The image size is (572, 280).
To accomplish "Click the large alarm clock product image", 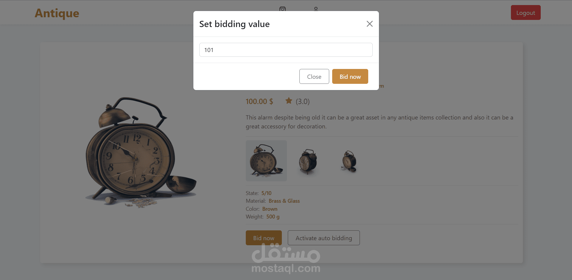I will click(x=140, y=152).
